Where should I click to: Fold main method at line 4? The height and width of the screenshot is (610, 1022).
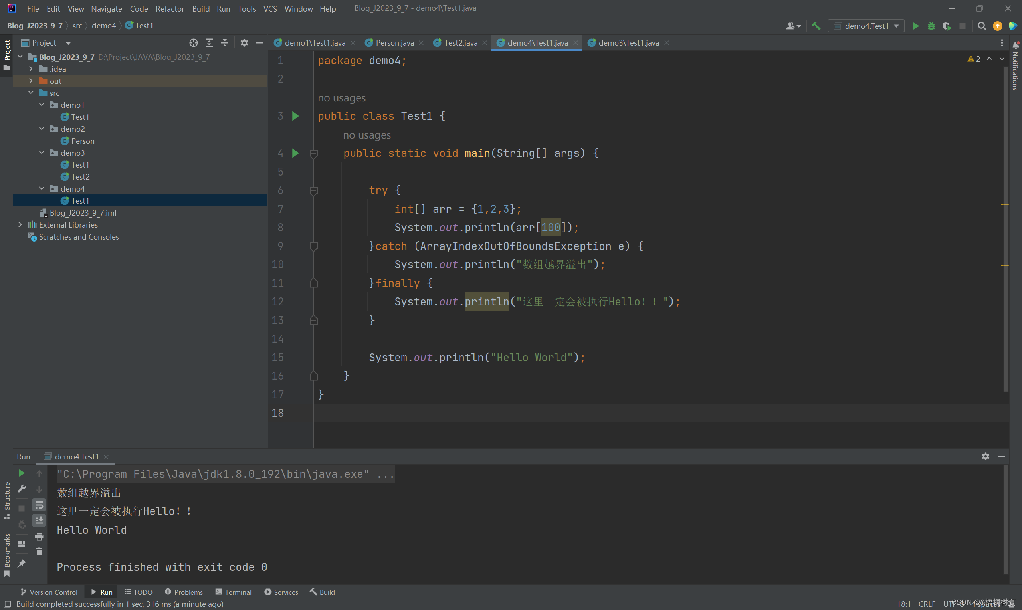tap(313, 154)
